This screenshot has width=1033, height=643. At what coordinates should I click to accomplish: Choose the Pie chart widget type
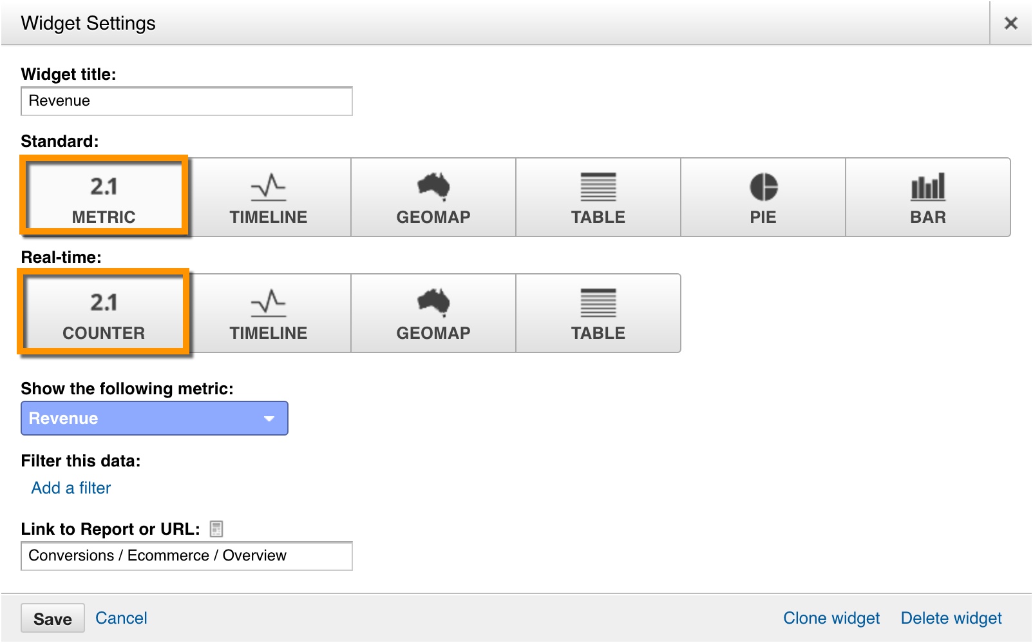pyautogui.click(x=763, y=197)
